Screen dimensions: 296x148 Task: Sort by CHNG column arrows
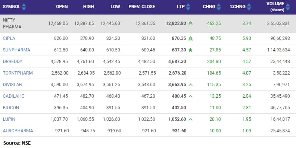(219, 7)
